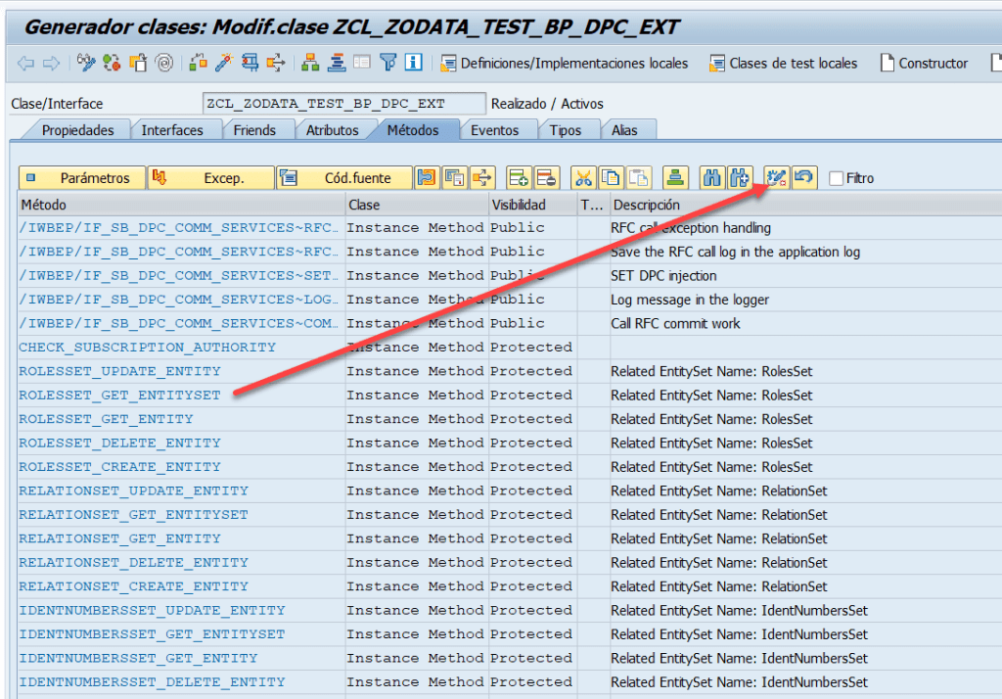
Task: Click the Display object list hierarchy icon
Action: [310, 63]
